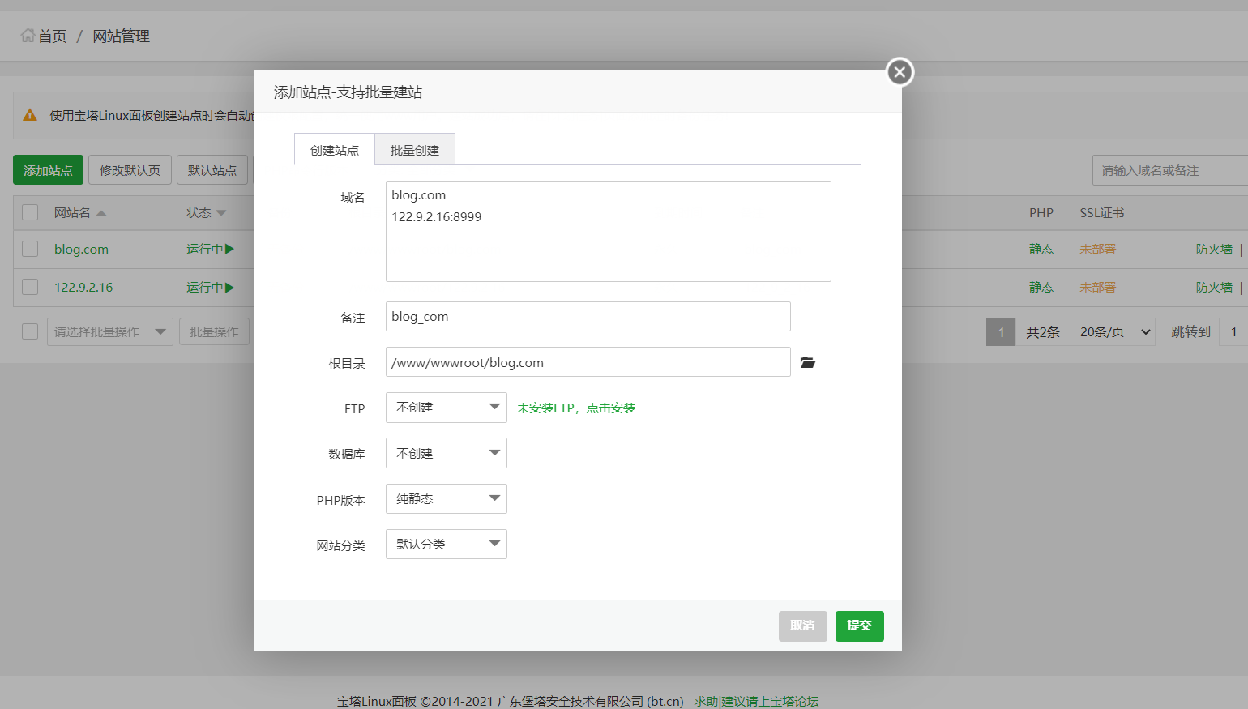Check the select-all sites checkbox
This screenshot has height=709, width=1248.
[x=30, y=212]
